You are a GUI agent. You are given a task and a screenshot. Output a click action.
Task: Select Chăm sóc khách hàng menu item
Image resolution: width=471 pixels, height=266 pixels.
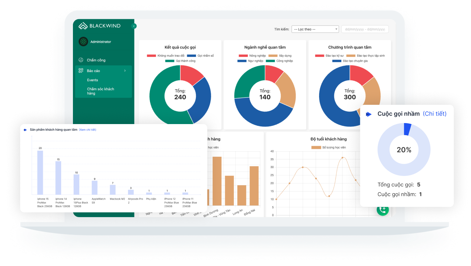[x=101, y=91]
